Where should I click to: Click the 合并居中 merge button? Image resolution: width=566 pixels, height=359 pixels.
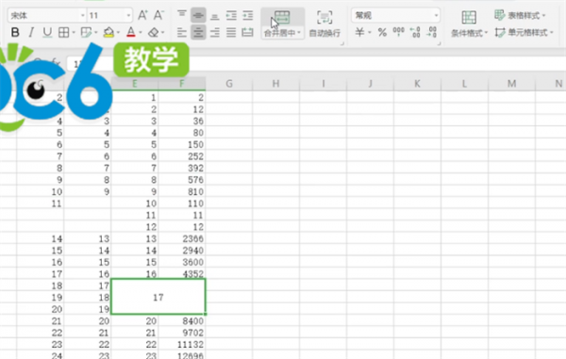coord(282,24)
